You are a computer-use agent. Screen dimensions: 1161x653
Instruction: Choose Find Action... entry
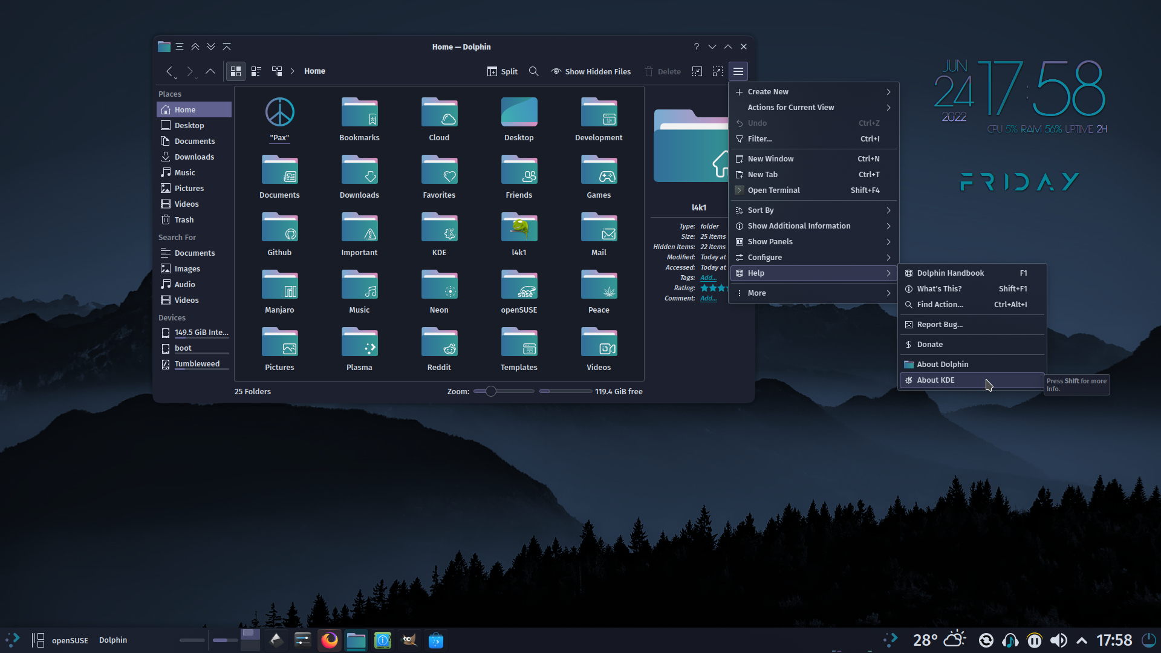tap(972, 305)
